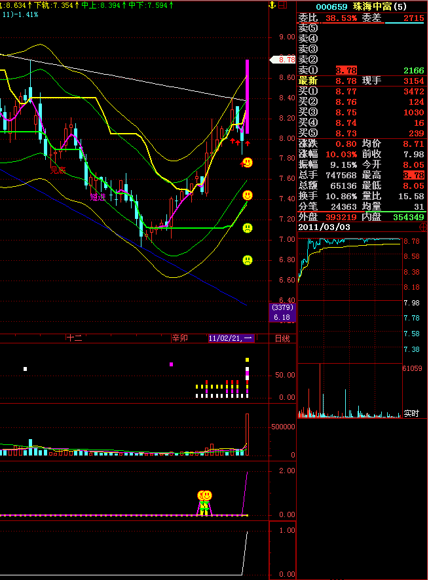Click the 8.78 price tag marker on axis
Image resolution: width=429 pixels, height=580 pixels.
coord(284,60)
